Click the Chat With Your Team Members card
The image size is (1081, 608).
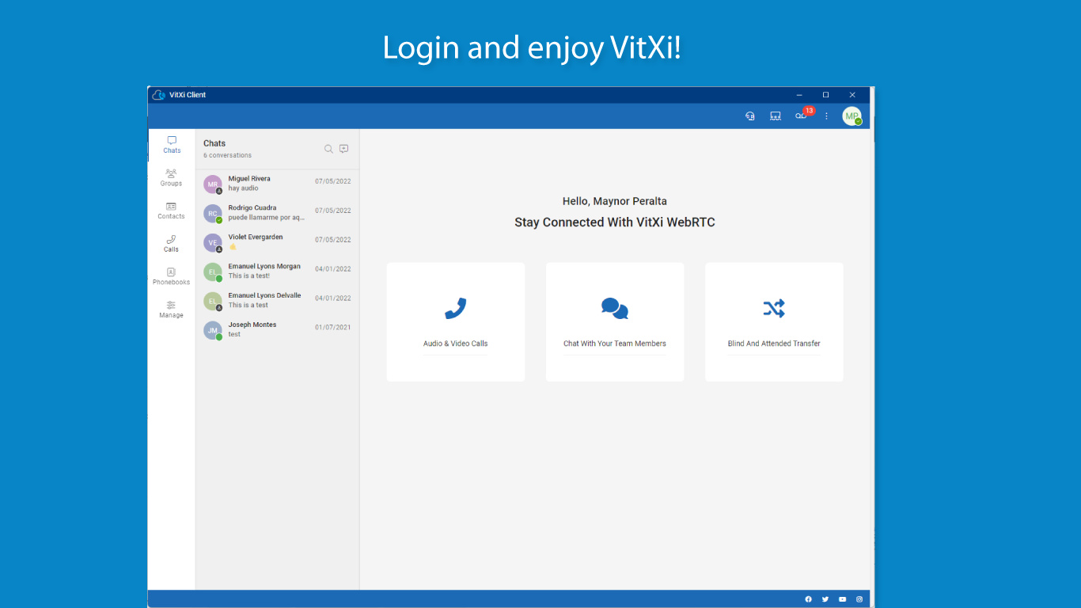pyautogui.click(x=615, y=322)
